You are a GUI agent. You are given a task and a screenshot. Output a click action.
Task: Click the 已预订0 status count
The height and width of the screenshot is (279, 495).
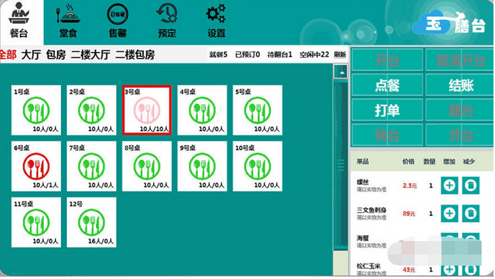[247, 54]
